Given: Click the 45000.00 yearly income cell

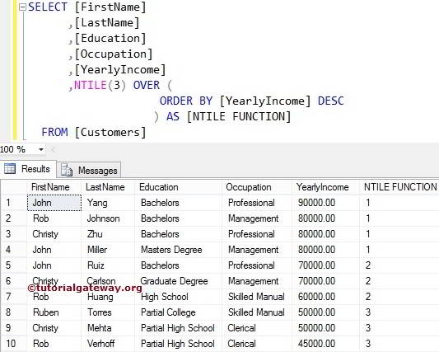Looking at the screenshot, I should tap(325, 344).
